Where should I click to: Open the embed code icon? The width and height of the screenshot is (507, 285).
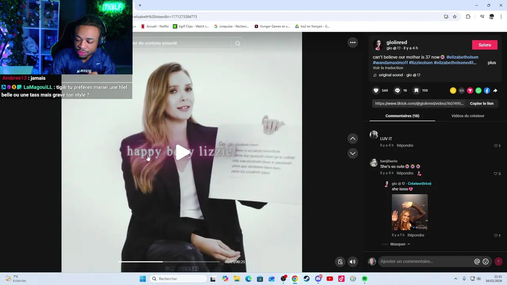point(461,91)
